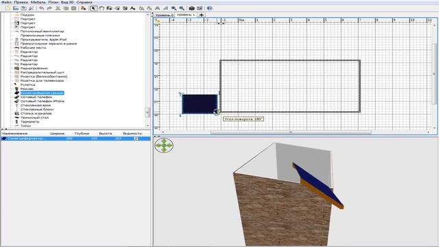Toggle visibility checkbox of roof furniture row
This screenshot has height=247, width=439.
tap(136, 139)
